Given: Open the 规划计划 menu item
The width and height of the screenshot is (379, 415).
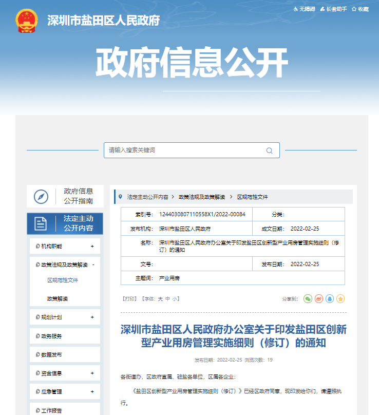Looking at the screenshot, I should [x=51, y=317].
